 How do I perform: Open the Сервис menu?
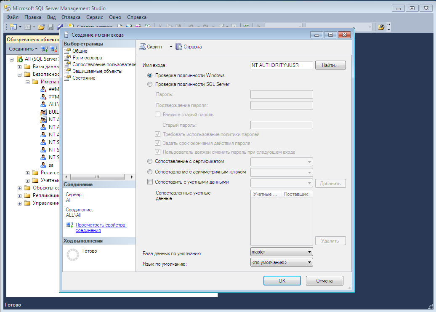95,17
